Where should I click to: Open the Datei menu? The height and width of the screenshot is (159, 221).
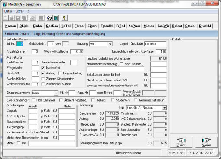point(8,11)
